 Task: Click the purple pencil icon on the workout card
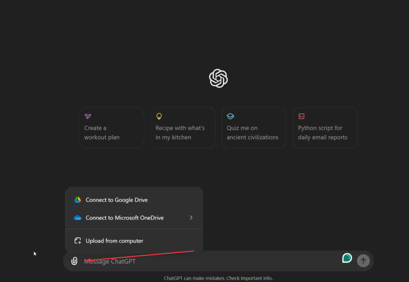click(88, 116)
